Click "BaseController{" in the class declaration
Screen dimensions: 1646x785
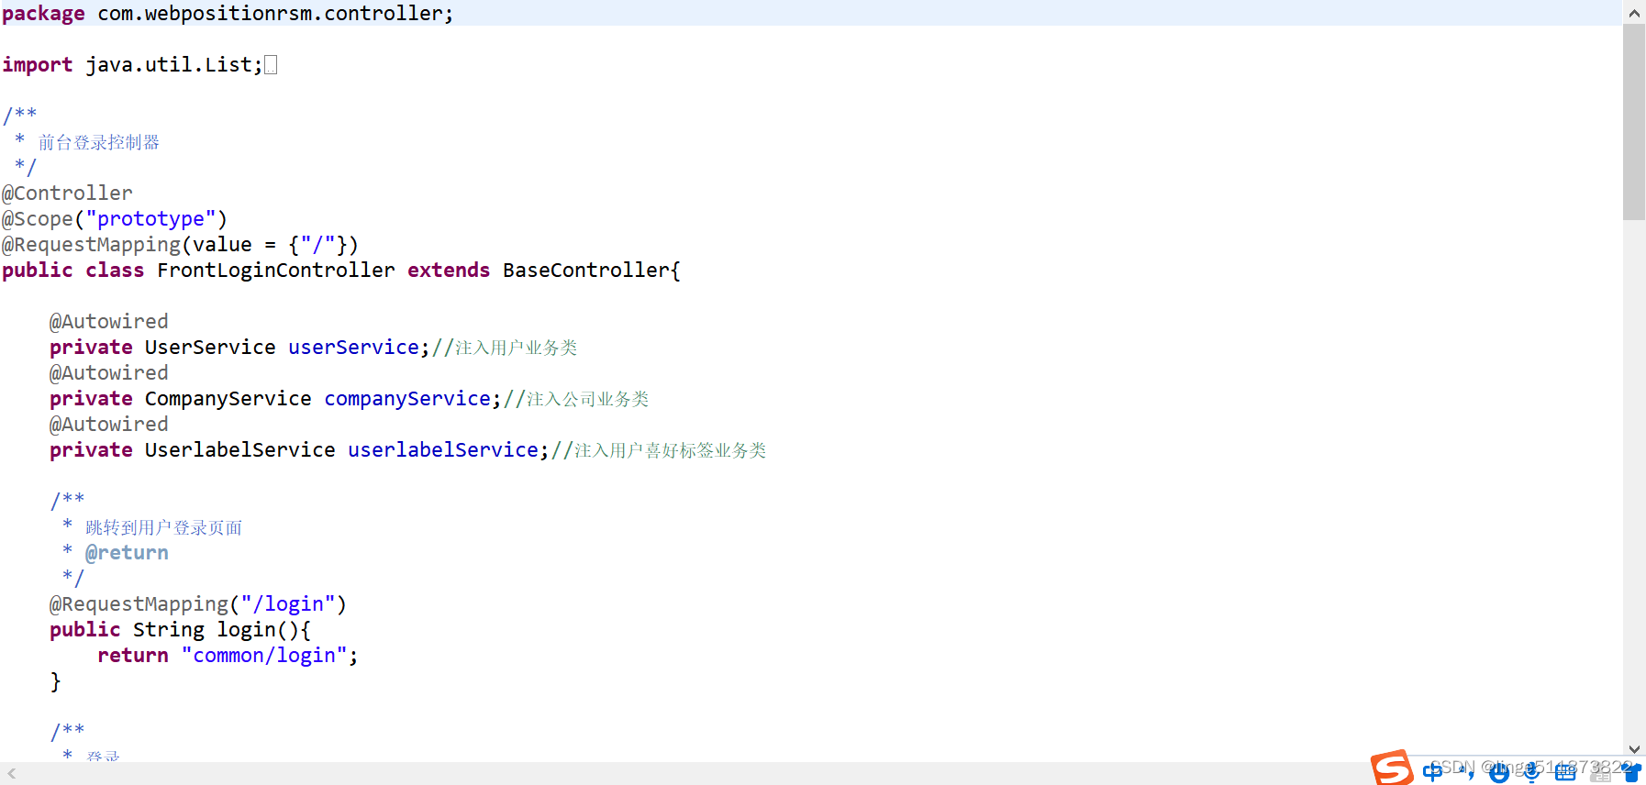click(x=592, y=271)
